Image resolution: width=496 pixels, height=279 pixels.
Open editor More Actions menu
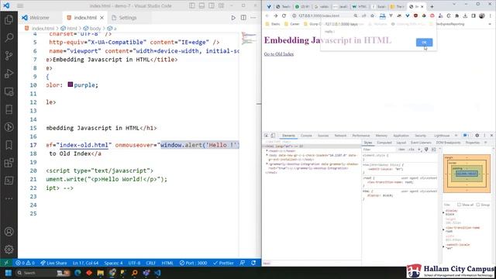(x=253, y=18)
